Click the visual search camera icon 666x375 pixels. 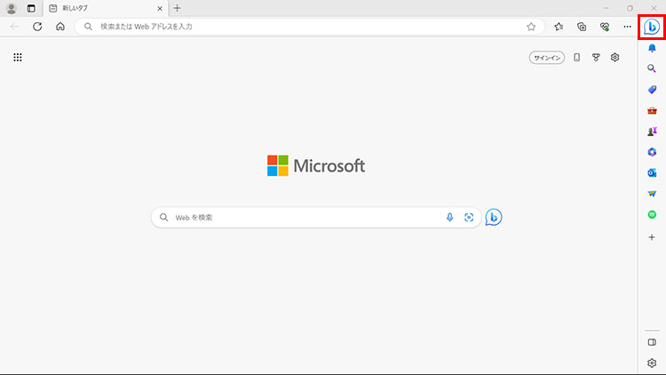click(469, 218)
